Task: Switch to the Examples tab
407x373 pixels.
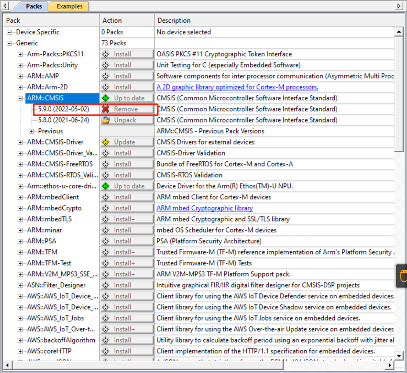Action: coord(70,6)
